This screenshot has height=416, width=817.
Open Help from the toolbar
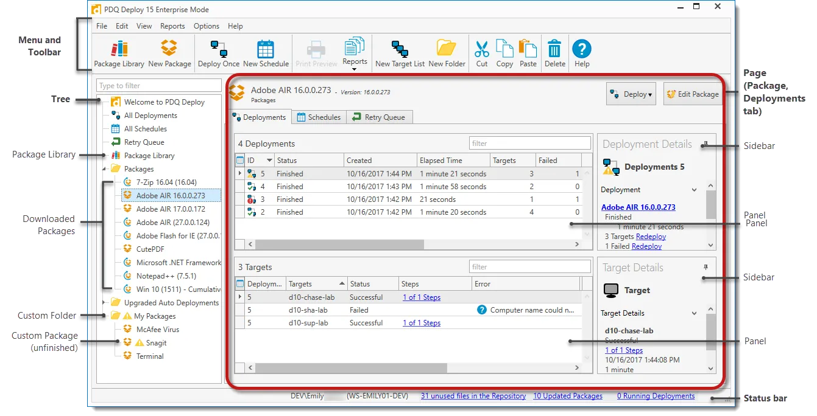(x=582, y=53)
